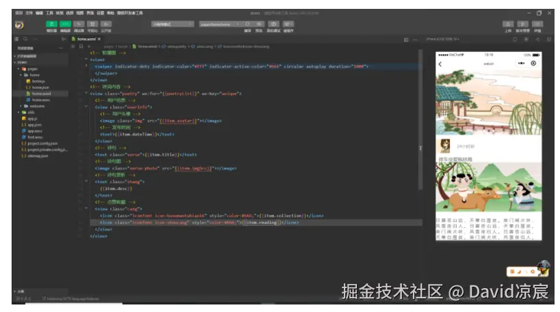Open the pages/home/home page path dropdown

(219, 25)
